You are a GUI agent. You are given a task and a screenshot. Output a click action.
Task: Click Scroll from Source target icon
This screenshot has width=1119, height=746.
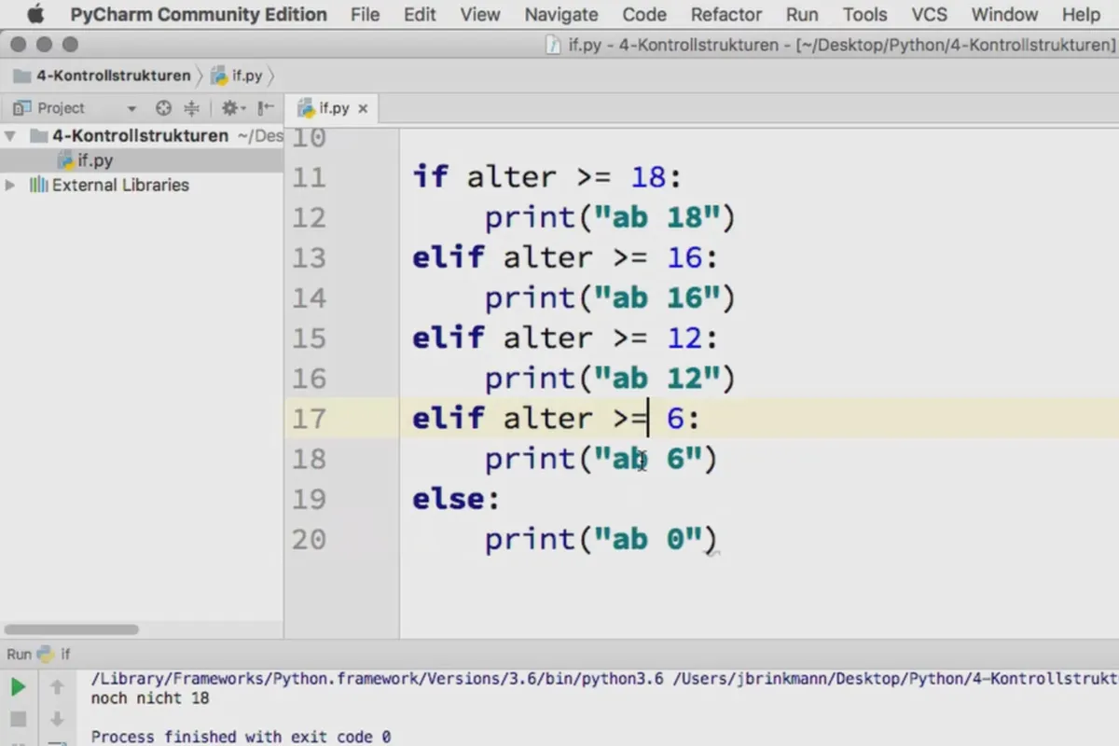163,108
